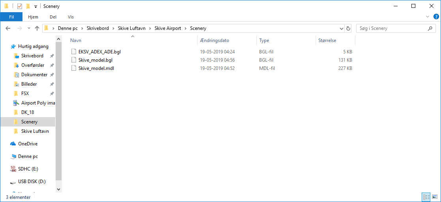This screenshot has width=441, height=202.
Task: Click Scenery in the address path
Action: (x=198, y=28)
